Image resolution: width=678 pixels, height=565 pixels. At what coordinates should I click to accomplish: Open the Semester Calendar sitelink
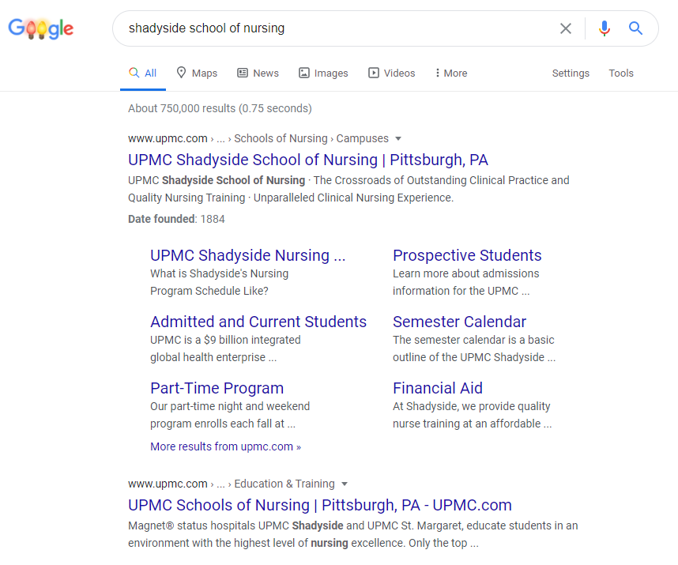(x=459, y=322)
